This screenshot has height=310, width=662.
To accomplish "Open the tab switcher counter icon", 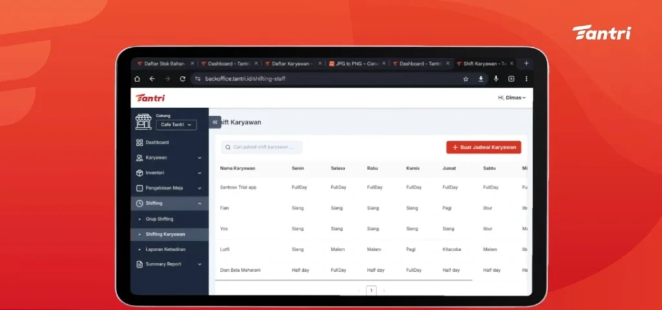I will click(511, 79).
